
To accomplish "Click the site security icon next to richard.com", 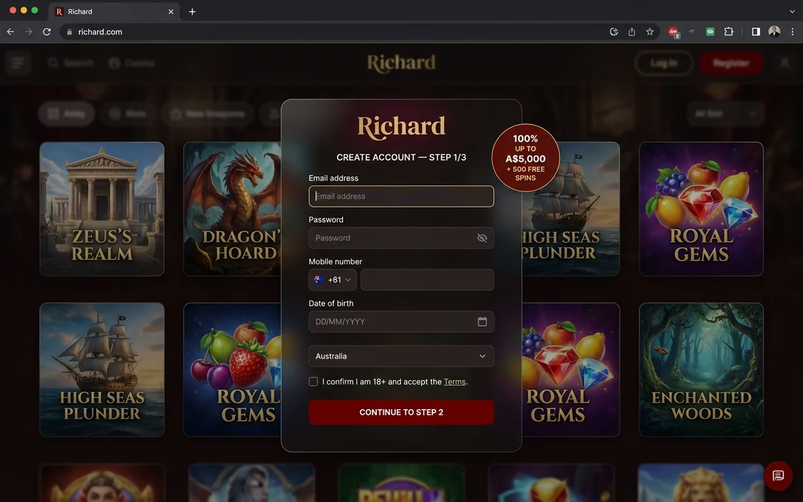I will pos(69,31).
